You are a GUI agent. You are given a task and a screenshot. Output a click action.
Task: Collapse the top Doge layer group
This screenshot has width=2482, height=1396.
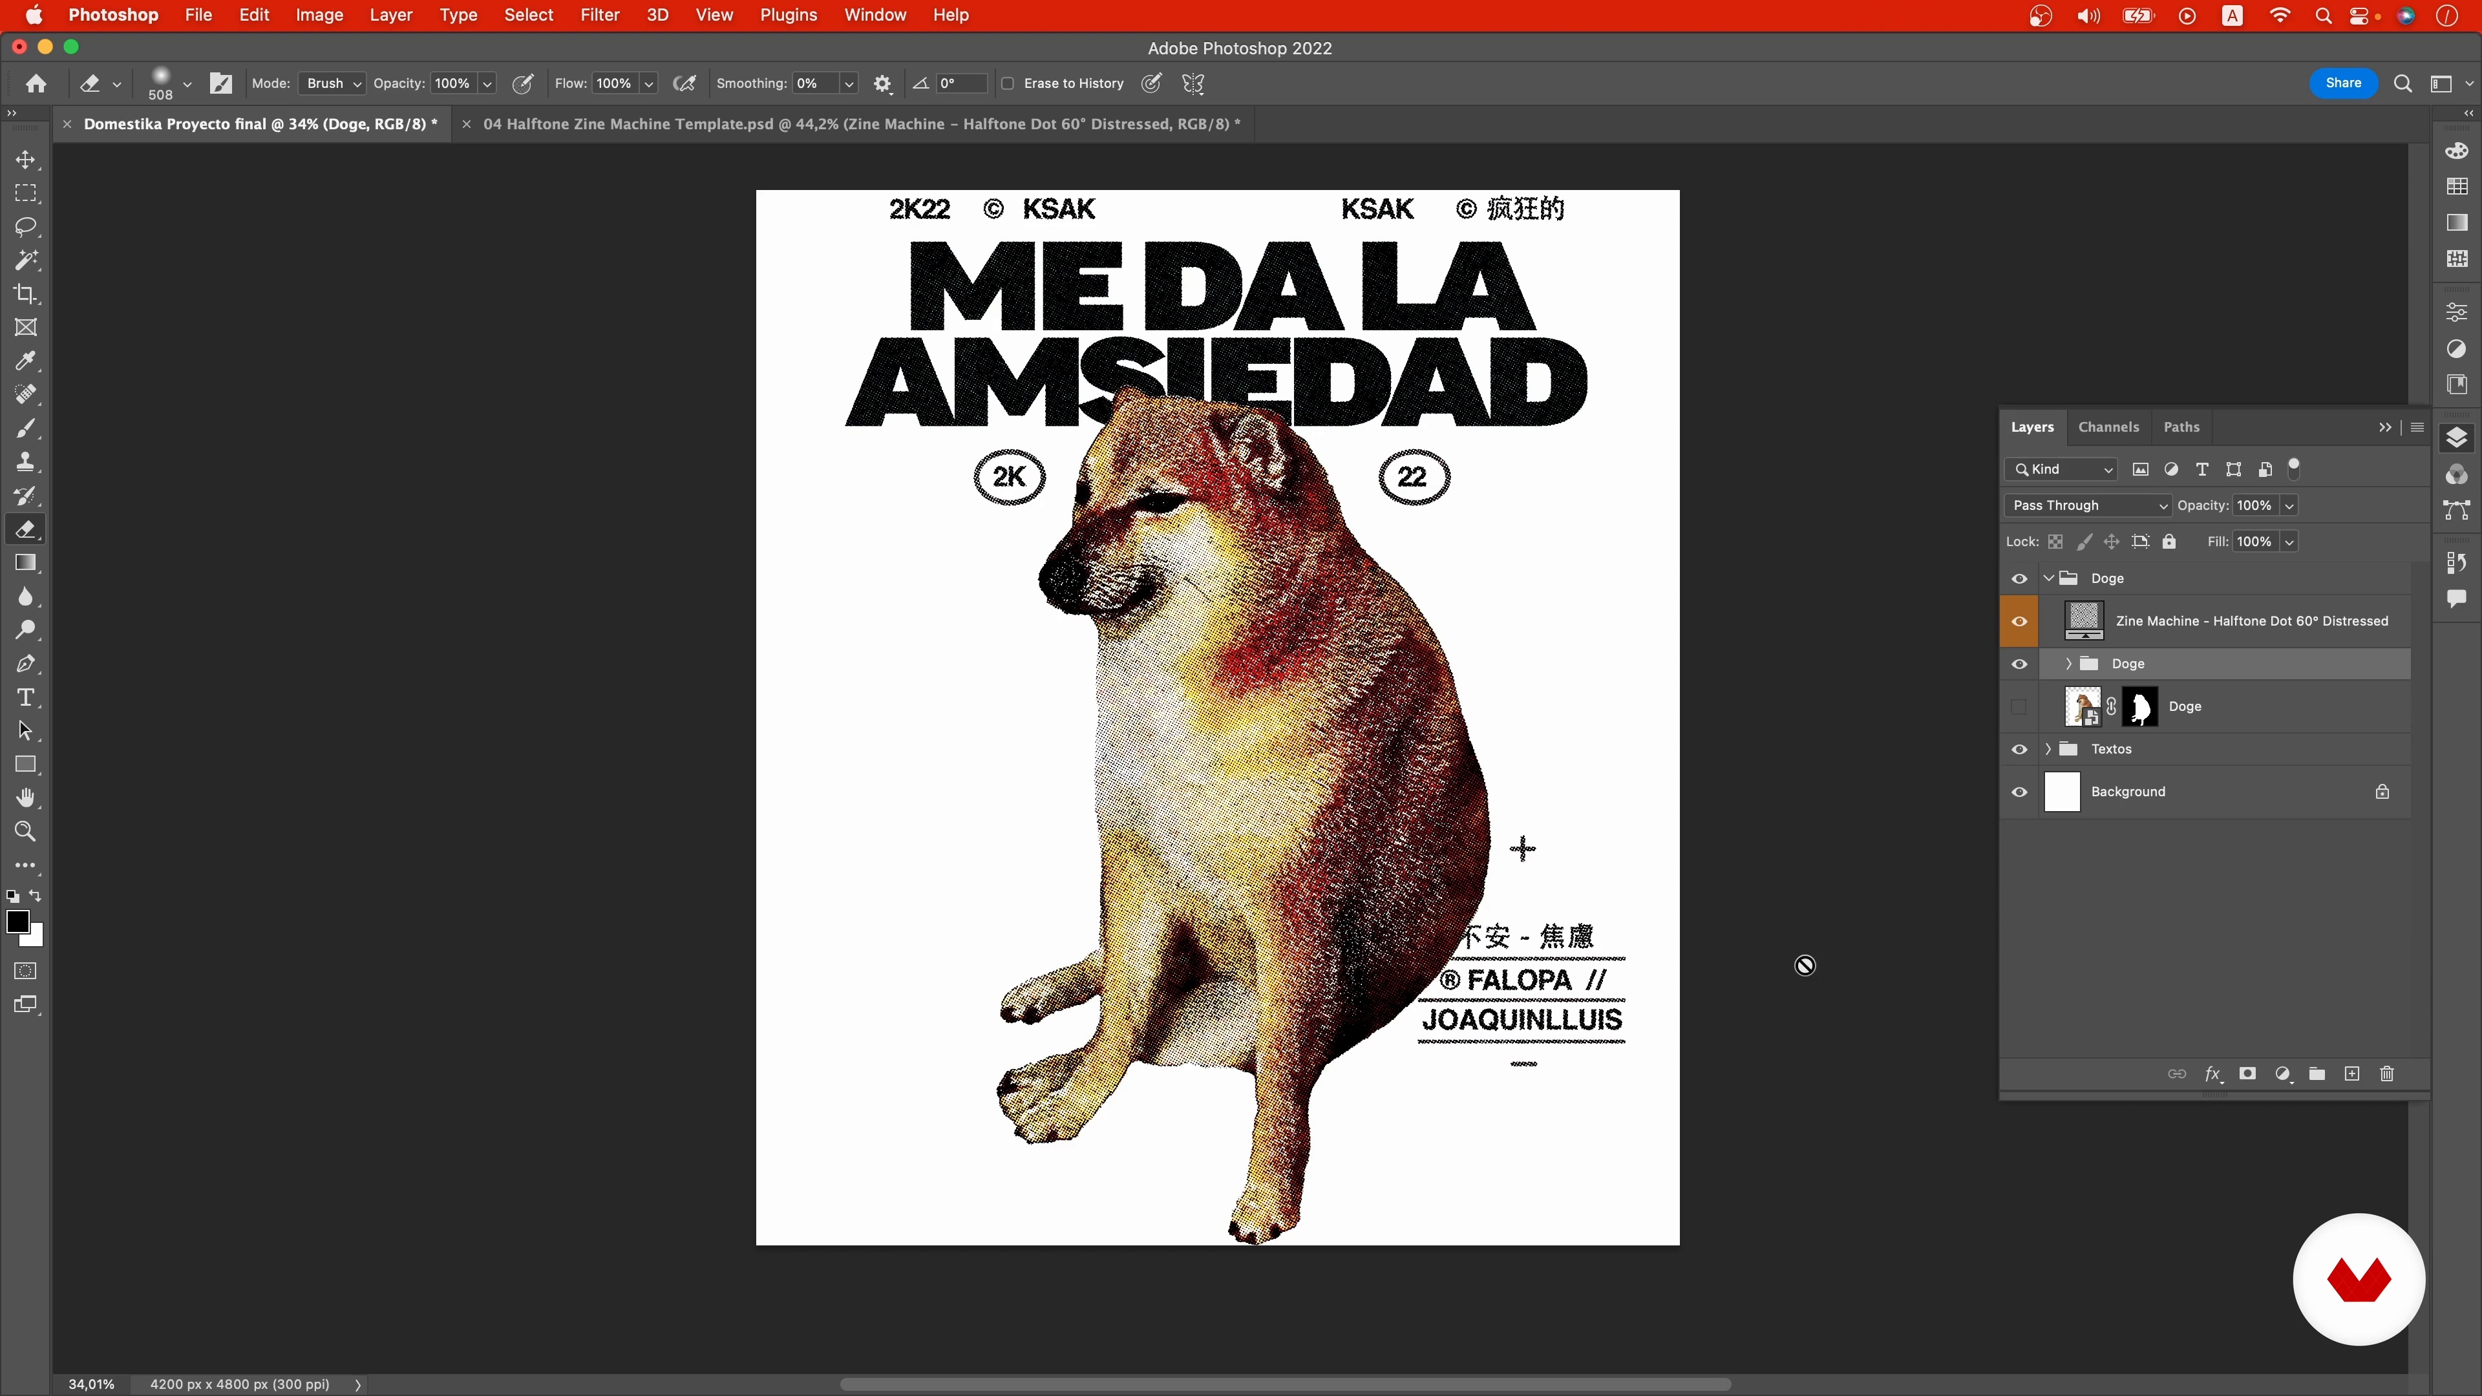(2048, 578)
